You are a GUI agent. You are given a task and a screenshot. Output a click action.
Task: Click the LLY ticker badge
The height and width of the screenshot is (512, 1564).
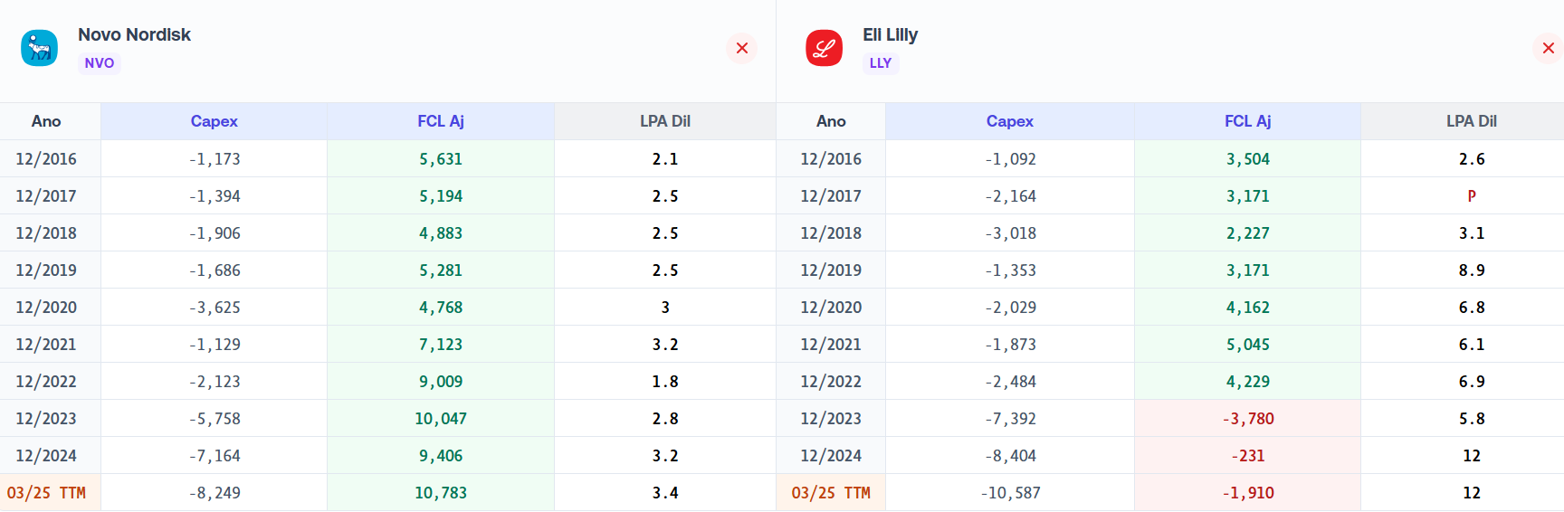click(x=881, y=63)
